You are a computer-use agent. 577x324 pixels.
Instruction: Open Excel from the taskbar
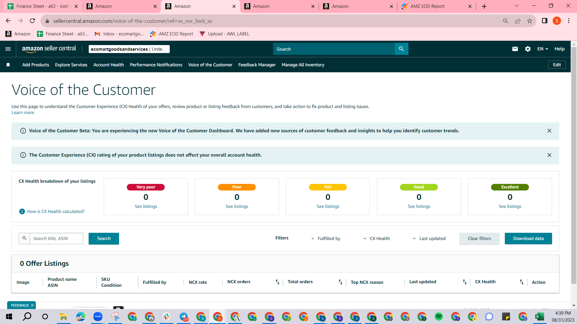(540, 316)
